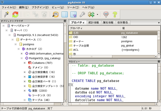
Task: Click the wrench maintenance toolbar icon
Action: tap(82, 15)
